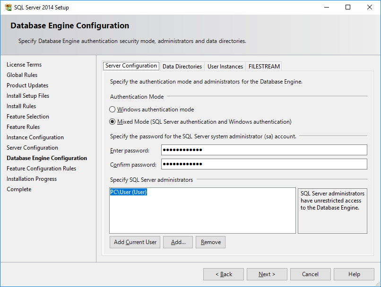
Task: Click Next to continue setup
Action: coord(267,274)
